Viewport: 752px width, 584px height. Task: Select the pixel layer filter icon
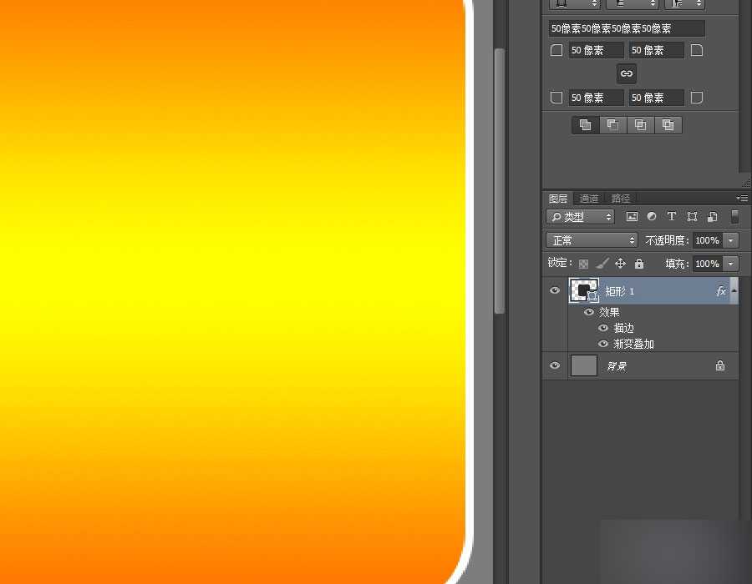click(x=632, y=217)
